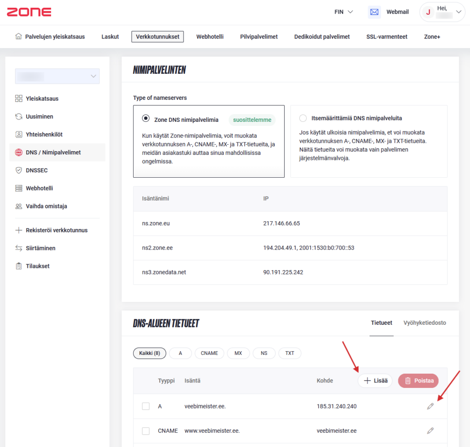Click the Vaihda omistaja people icon

pyautogui.click(x=19, y=206)
